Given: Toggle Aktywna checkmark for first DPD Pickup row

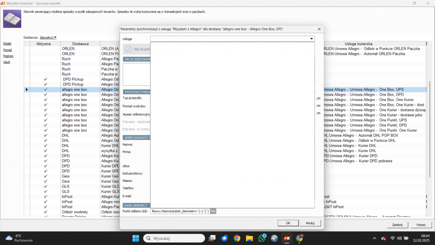Looking at the screenshot, I should 46,79.
